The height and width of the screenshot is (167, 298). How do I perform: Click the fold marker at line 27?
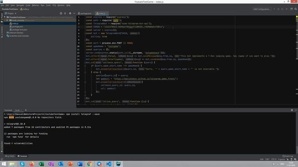(x=85, y=102)
